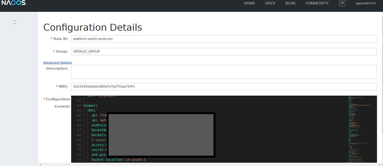Viewport: 383px width, 166px height.
Task: Click the Nacos logo
Action: tap(13, 3)
